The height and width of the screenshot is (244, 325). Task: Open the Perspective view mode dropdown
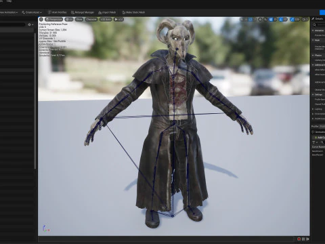(53, 20)
